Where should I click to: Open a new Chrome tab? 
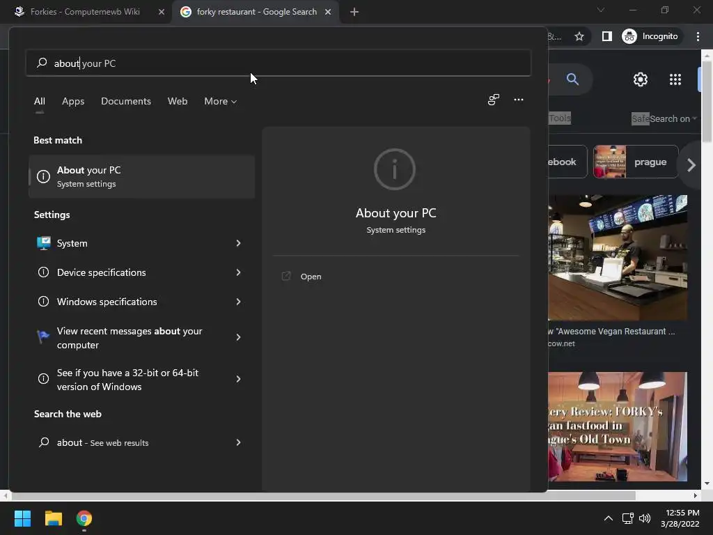(354, 12)
